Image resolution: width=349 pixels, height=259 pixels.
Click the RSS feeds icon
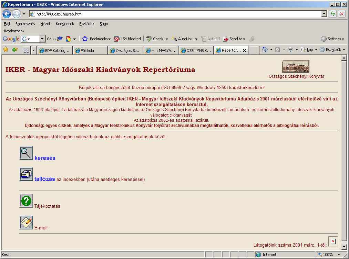coord(277,50)
